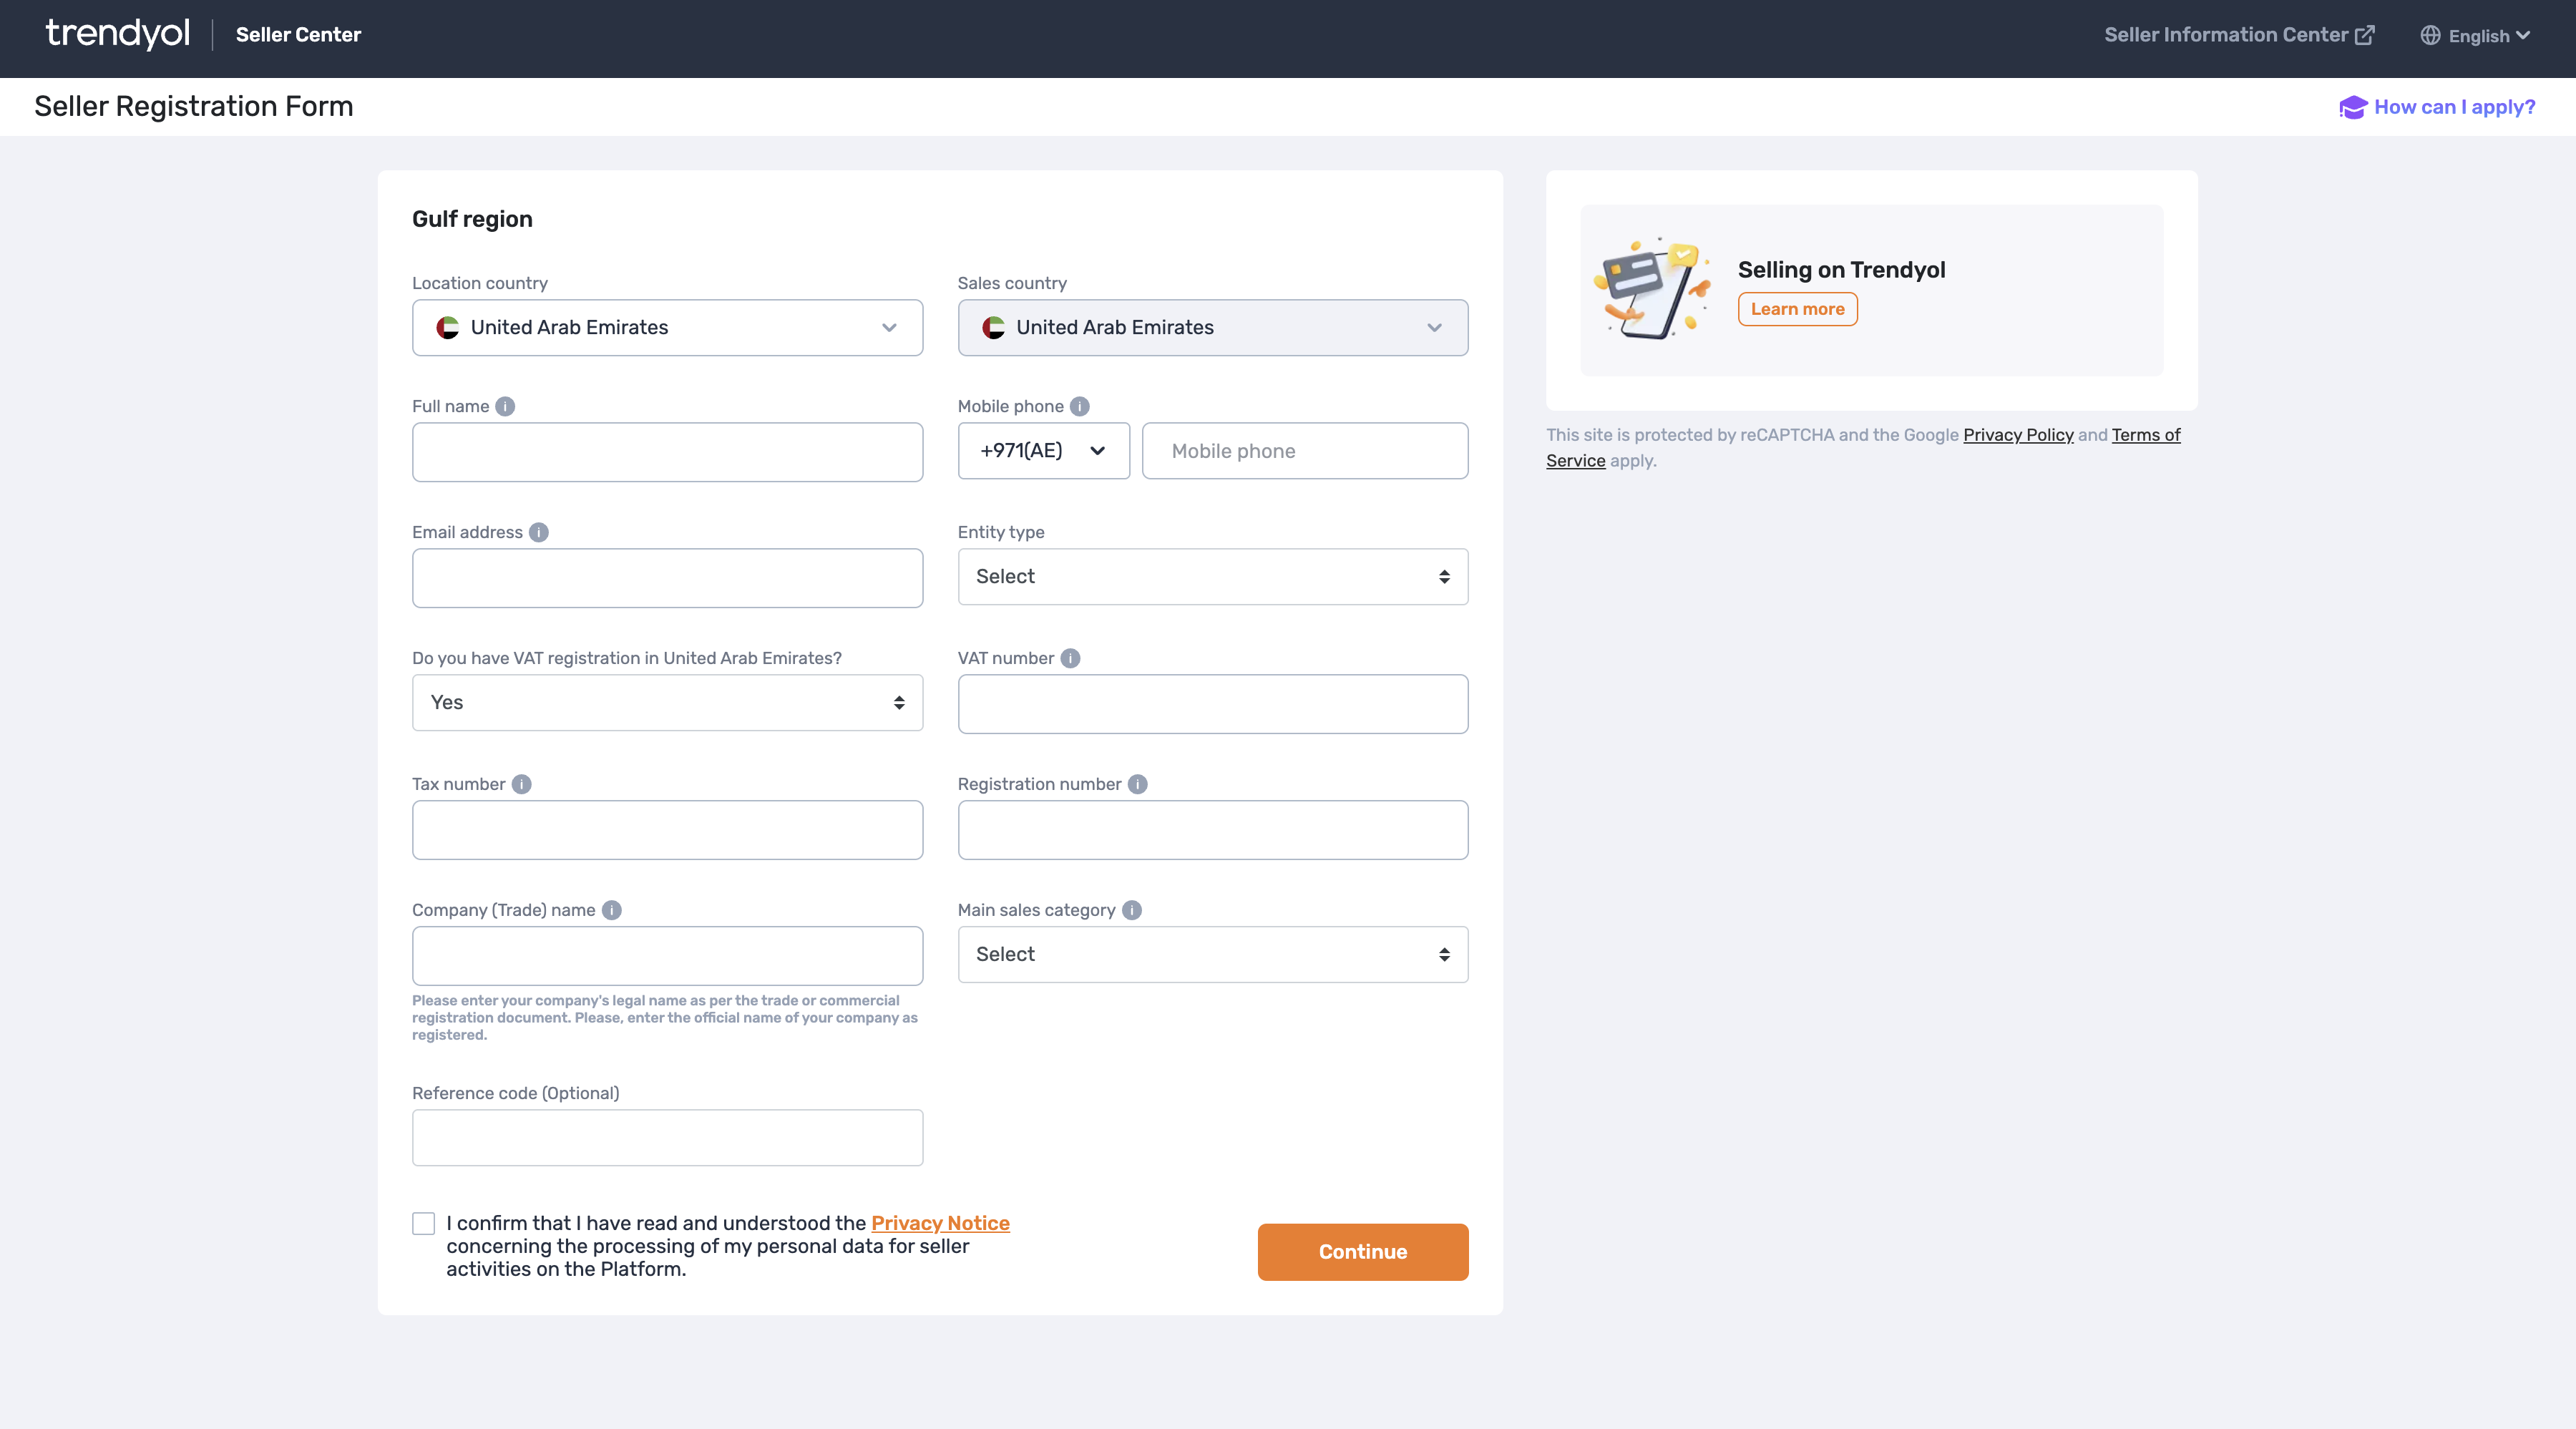Screen dimensions: 2576x1429
Task: Click the Company (Trade) name info icon
Action: coord(611,910)
